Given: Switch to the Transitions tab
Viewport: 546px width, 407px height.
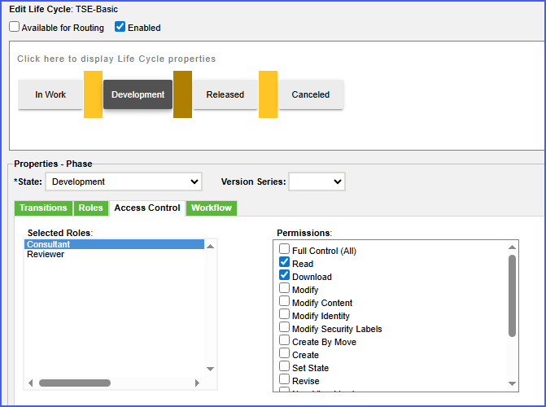Looking at the screenshot, I should (x=43, y=208).
